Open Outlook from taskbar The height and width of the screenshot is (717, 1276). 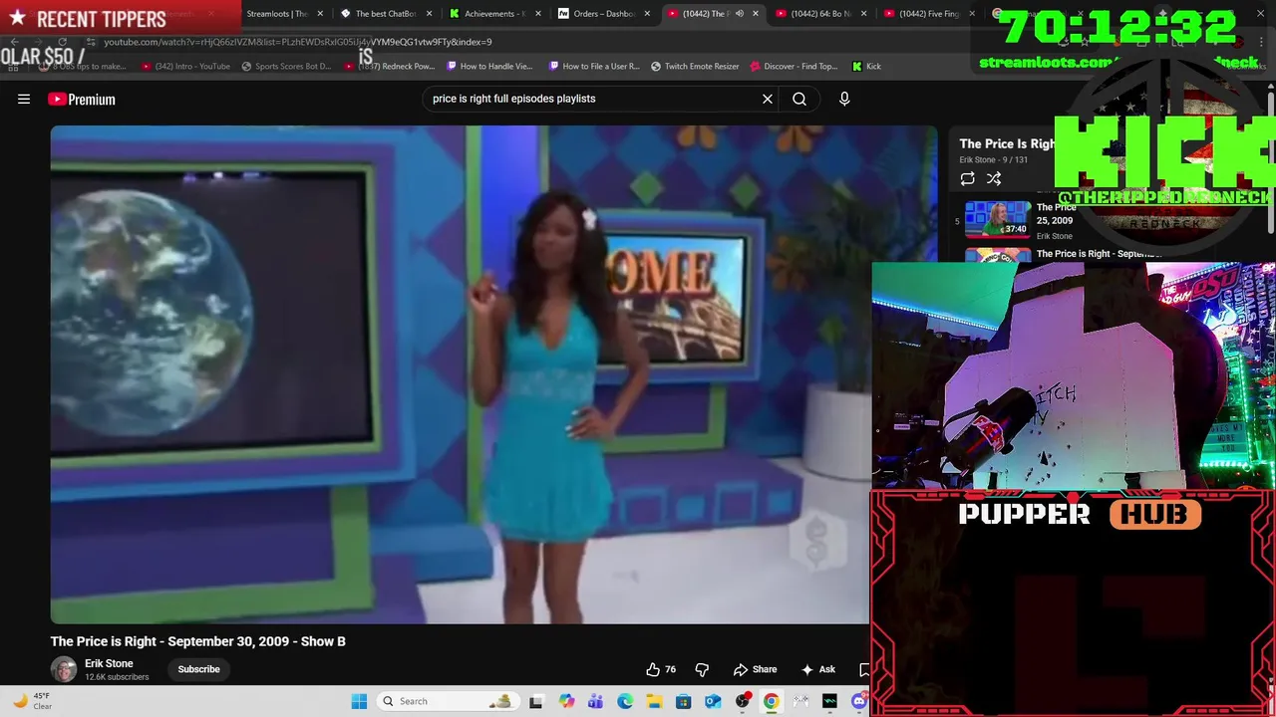point(713,701)
